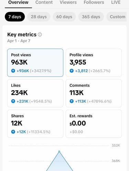Select the 60 days range pill

click(x=64, y=17)
